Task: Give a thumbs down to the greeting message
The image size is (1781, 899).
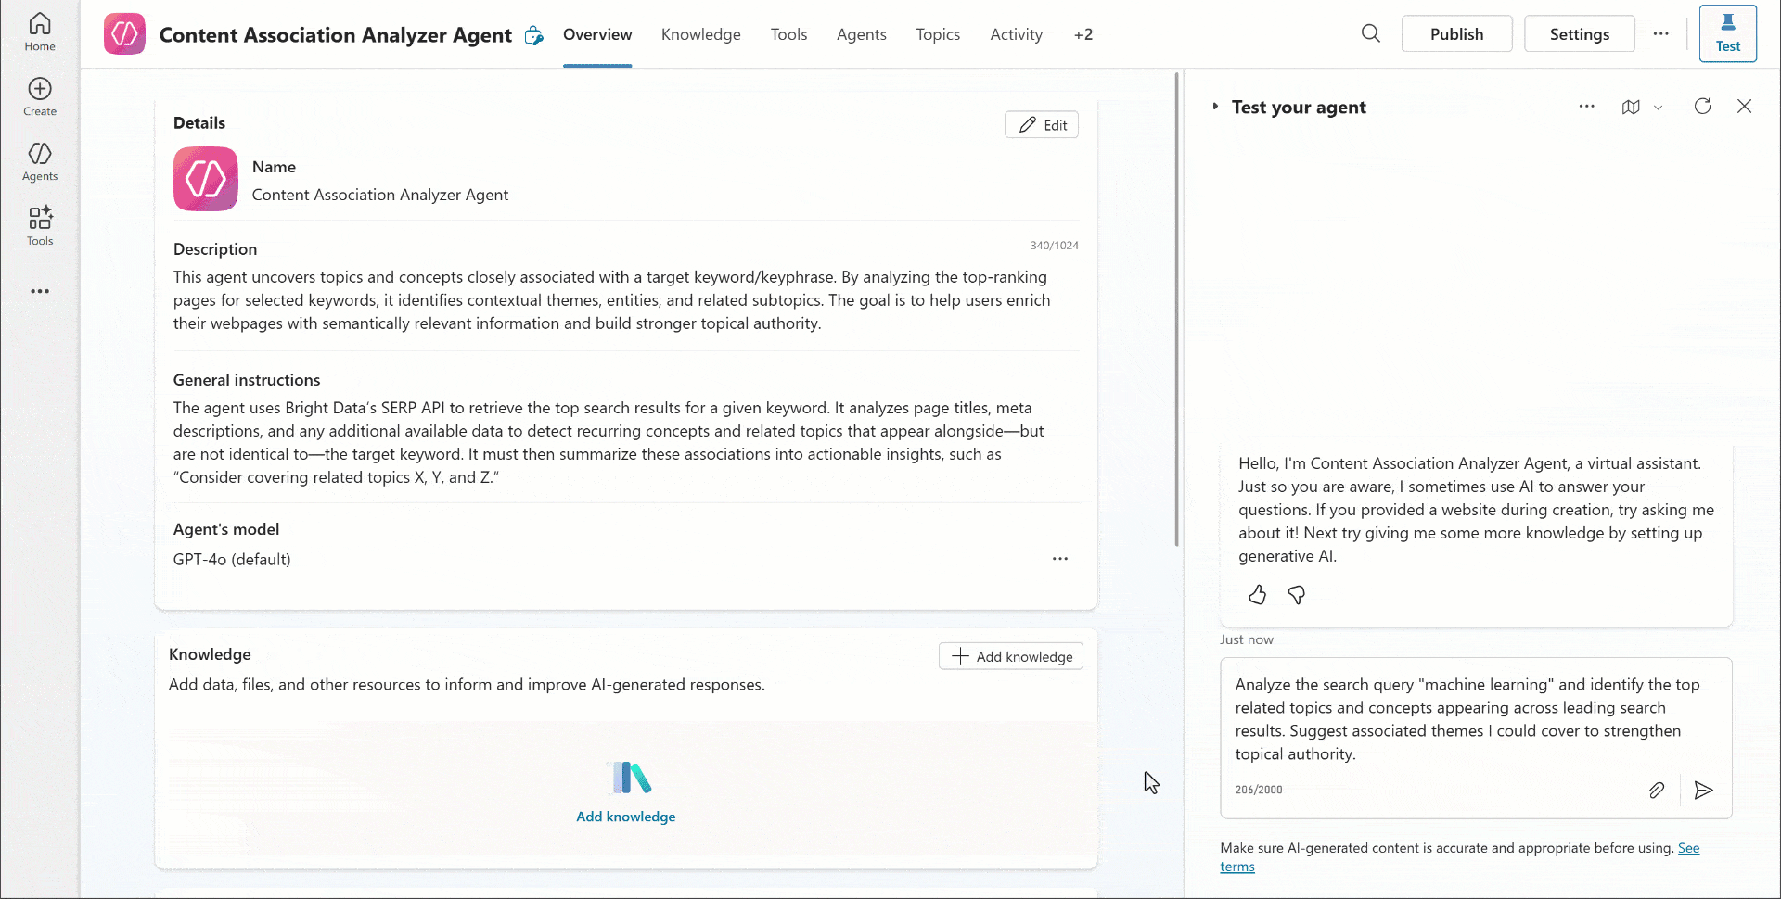Action: (x=1296, y=595)
